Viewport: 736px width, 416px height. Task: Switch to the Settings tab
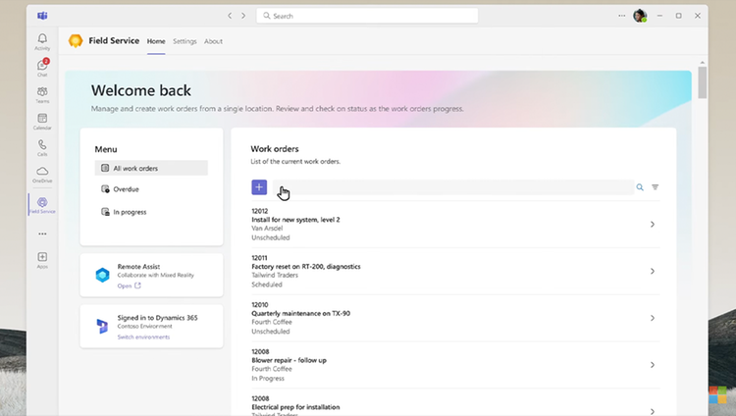click(x=184, y=41)
